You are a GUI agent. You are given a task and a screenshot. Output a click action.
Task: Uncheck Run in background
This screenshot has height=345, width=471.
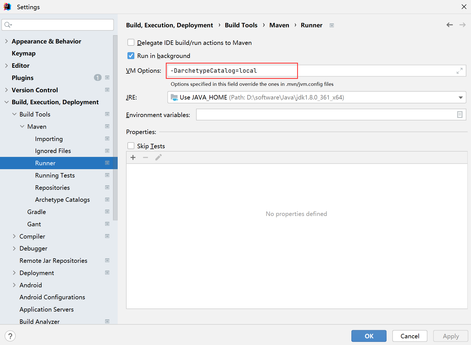(131, 56)
